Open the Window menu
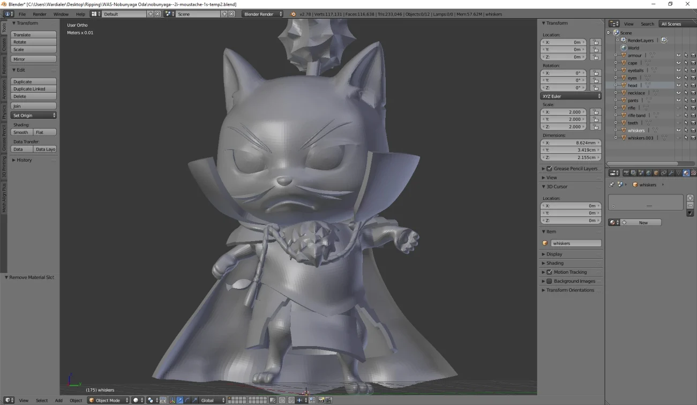The width and height of the screenshot is (697, 405). click(61, 14)
